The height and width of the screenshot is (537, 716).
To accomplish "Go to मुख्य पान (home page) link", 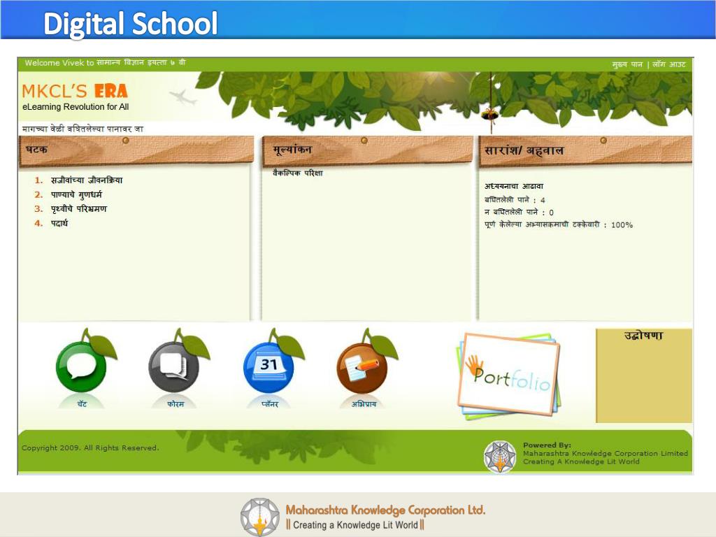I will coord(627,64).
